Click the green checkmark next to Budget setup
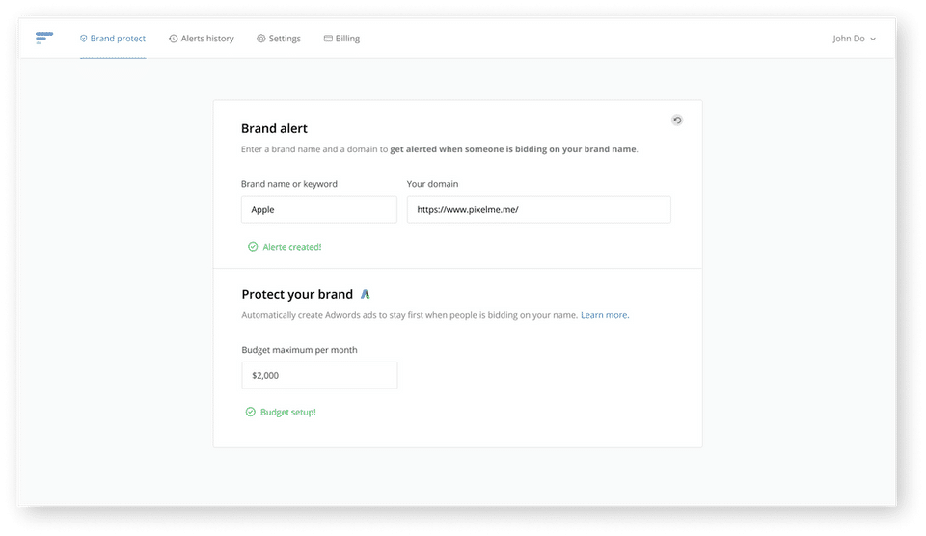This screenshot has width=926, height=536. coord(251,412)
